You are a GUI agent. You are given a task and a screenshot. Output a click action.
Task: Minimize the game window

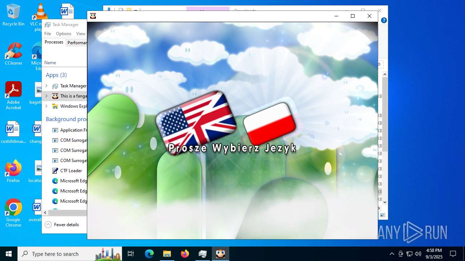(336, 16)
